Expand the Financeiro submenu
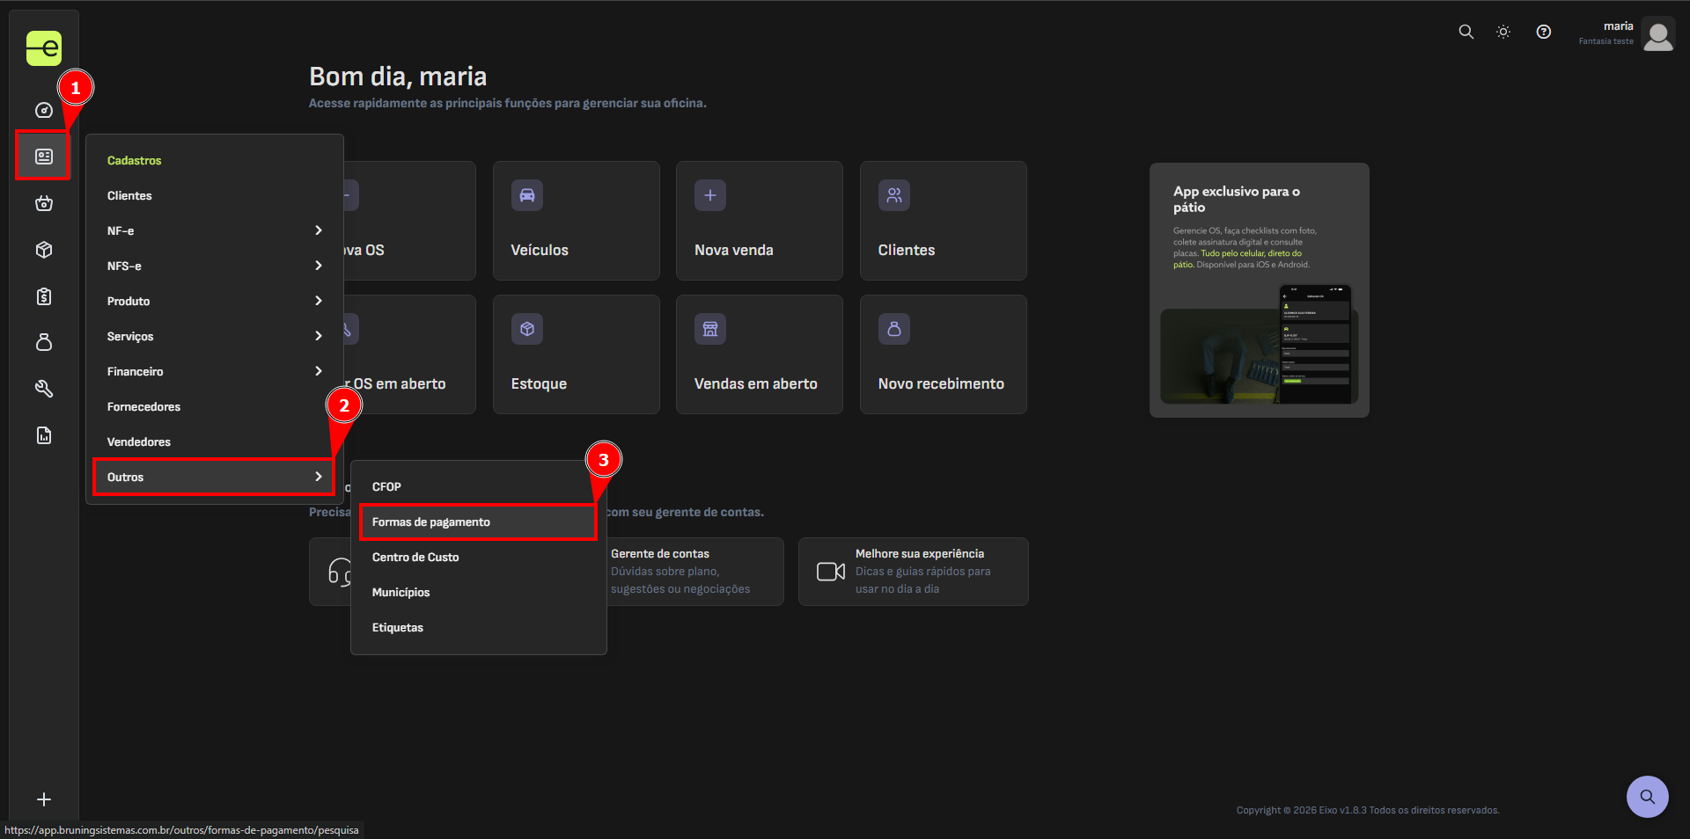This screenshot has height=839, width=1690. 215,371
